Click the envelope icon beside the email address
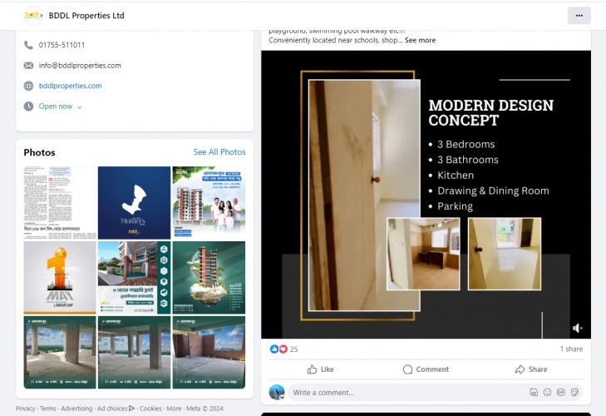Screen dimensions: 606x416 (x=28, y=66)
